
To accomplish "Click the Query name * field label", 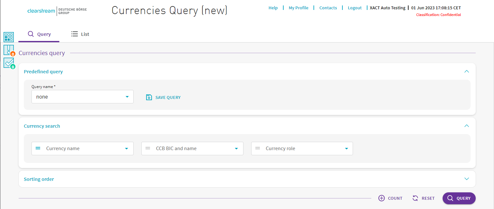I will (x=43, y=87).
